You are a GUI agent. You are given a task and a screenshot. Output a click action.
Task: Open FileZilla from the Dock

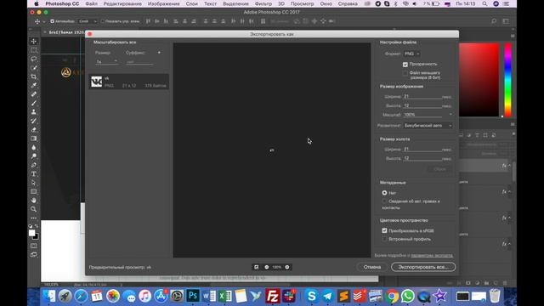(273, 297)
